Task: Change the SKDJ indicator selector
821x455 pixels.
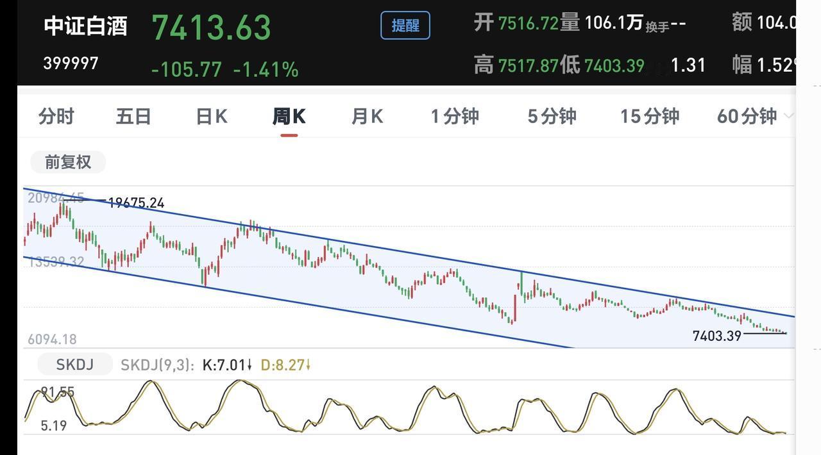Action: 75,365
